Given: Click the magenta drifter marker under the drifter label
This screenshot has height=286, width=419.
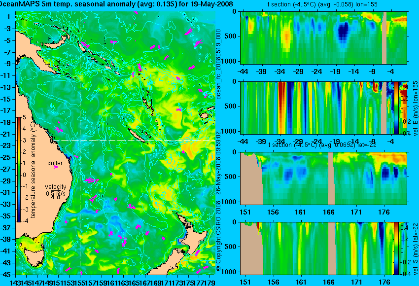Looking at the screenshot, I should tap(56, 167).
